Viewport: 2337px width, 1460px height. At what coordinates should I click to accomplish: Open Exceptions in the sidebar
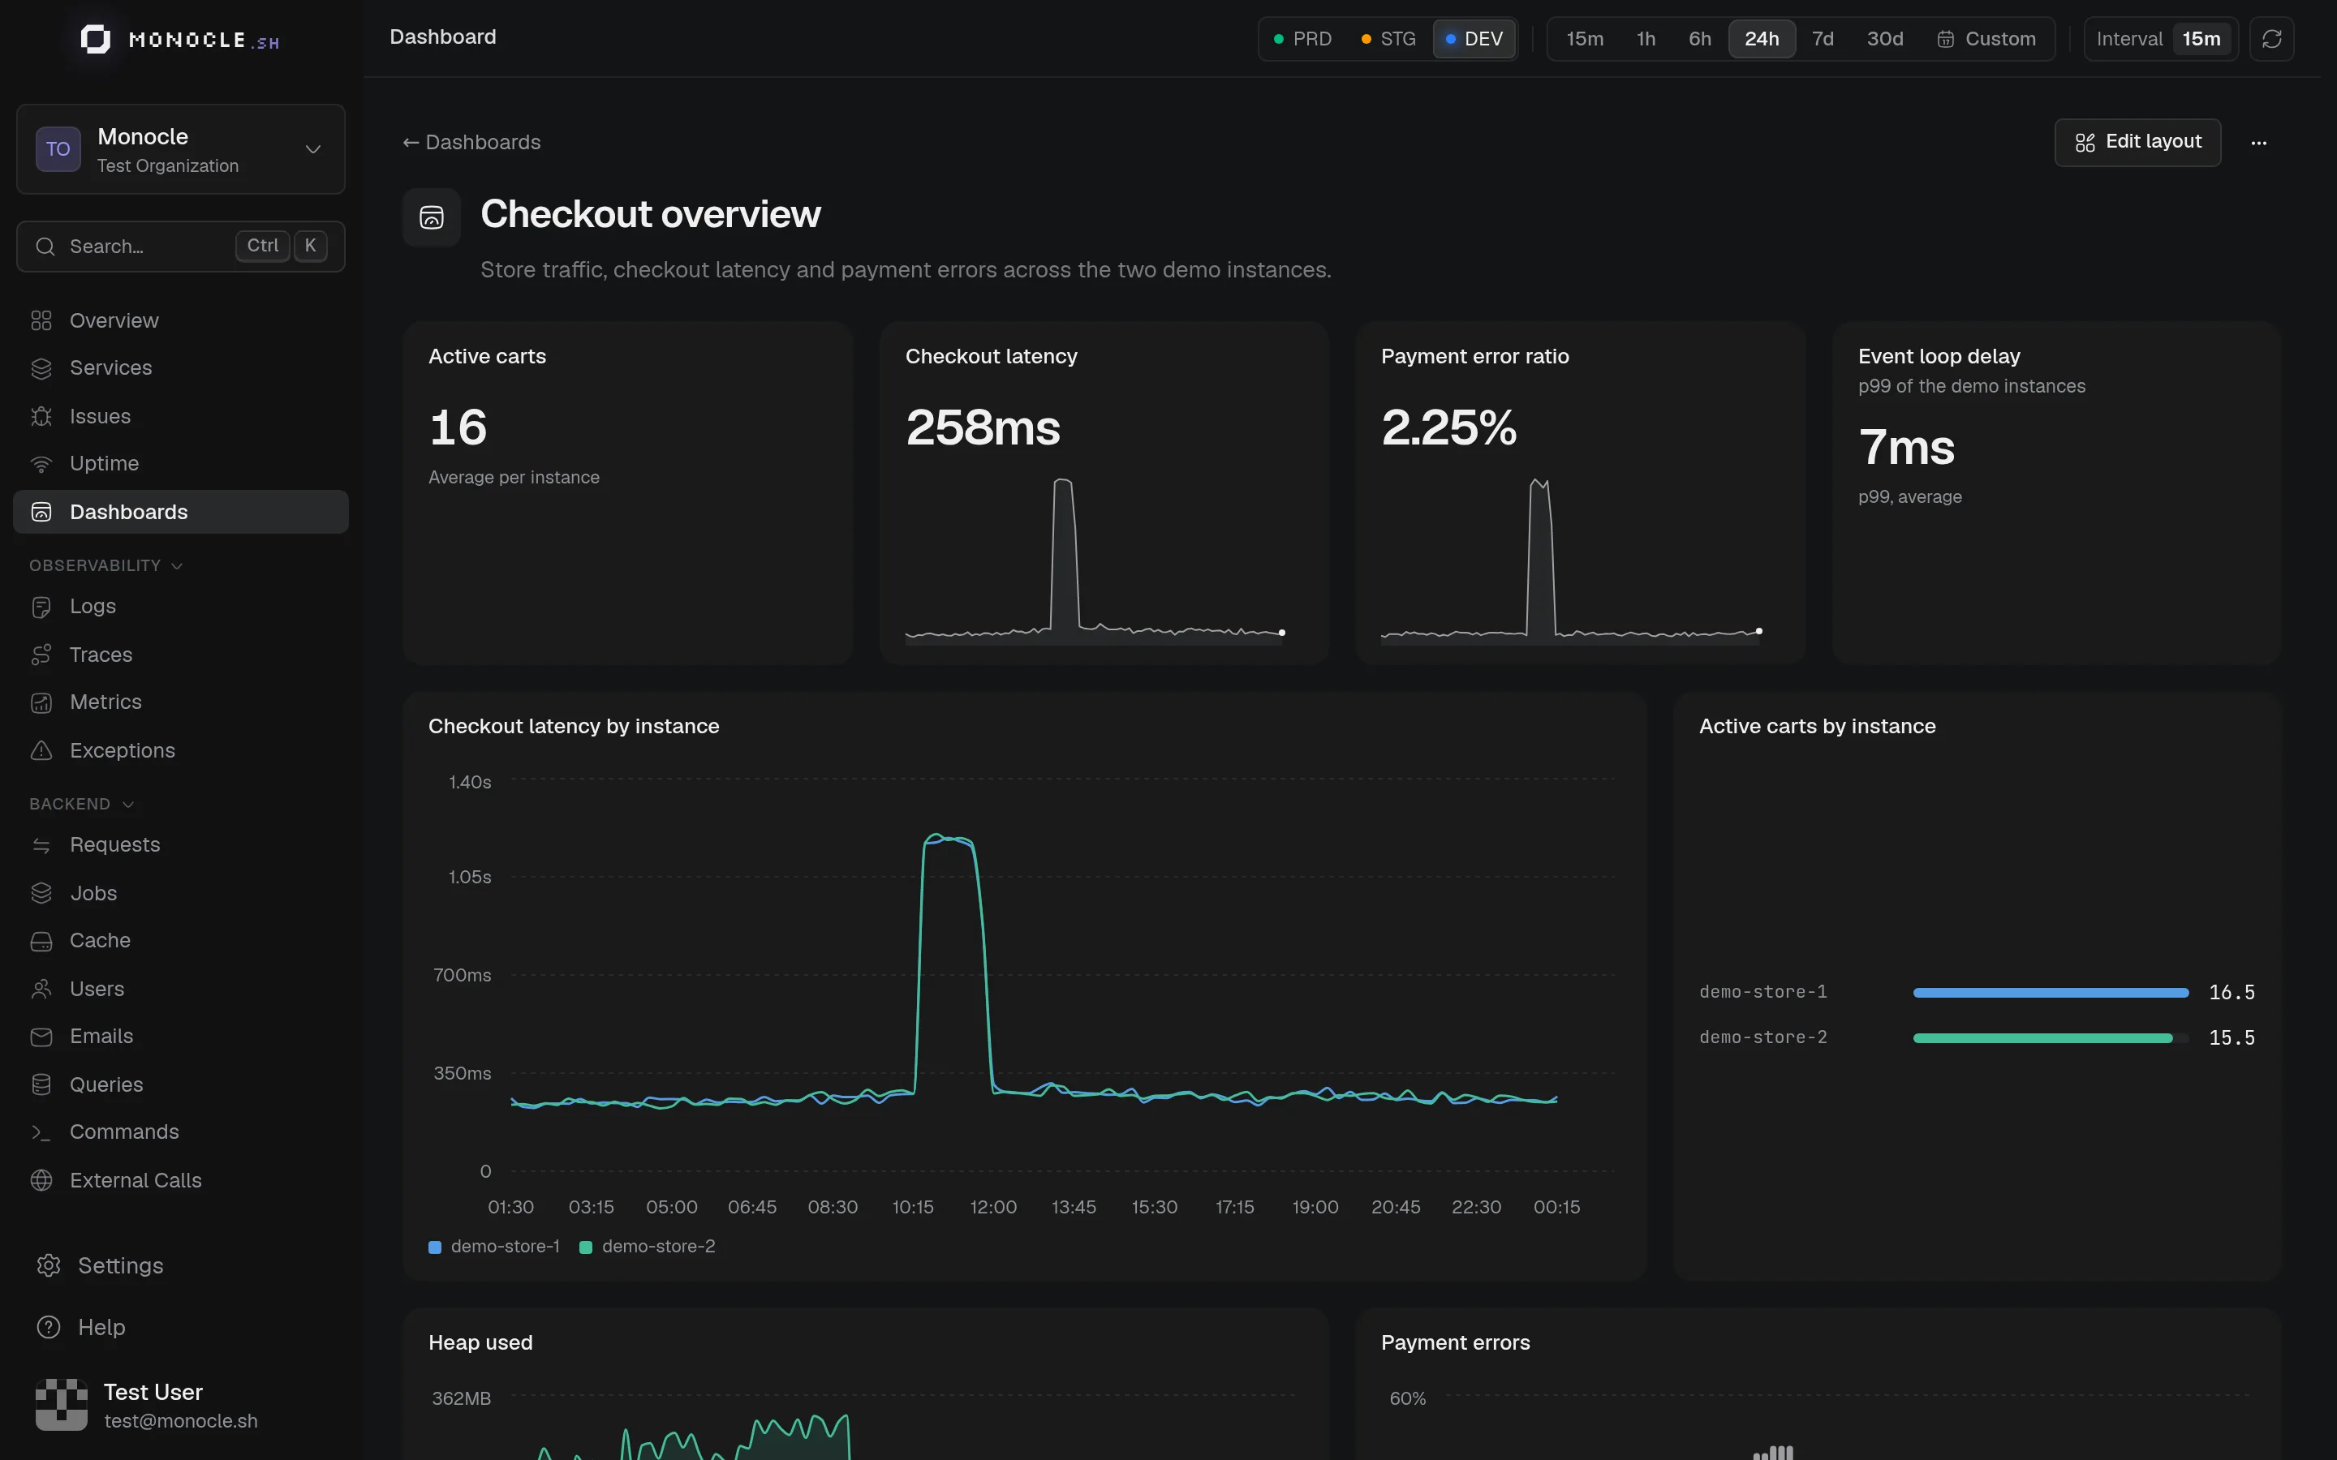[181, 750]
